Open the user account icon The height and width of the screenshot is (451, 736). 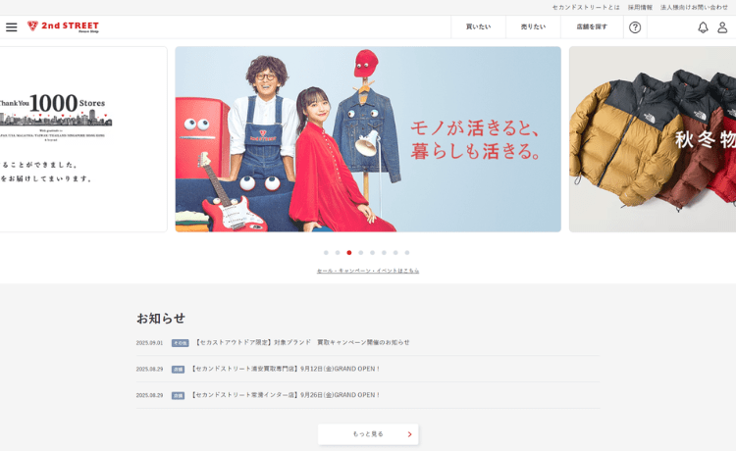[x=722, y=27]
